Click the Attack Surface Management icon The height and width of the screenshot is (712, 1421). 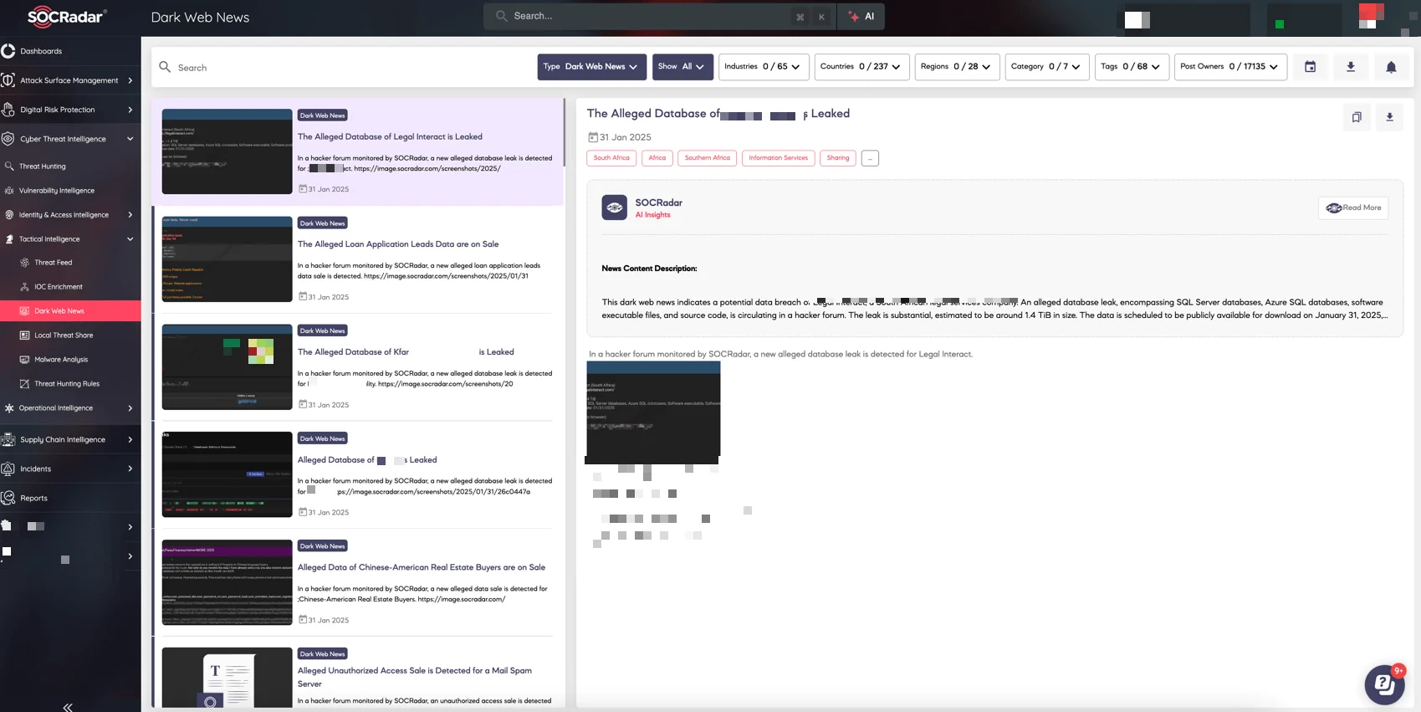pyautogui.click(x=8, y=80)
